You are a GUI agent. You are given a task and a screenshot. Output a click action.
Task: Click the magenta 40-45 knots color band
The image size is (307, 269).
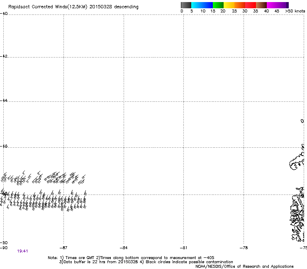[x=272, y=5]
